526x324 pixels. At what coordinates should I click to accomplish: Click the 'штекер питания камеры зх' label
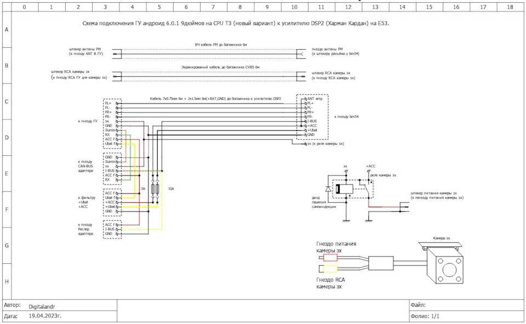[x=434, y=194]
